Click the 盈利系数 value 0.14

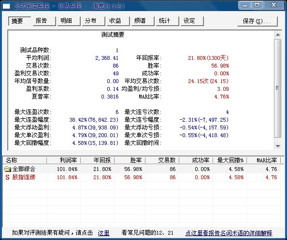(x=113, y=89)
